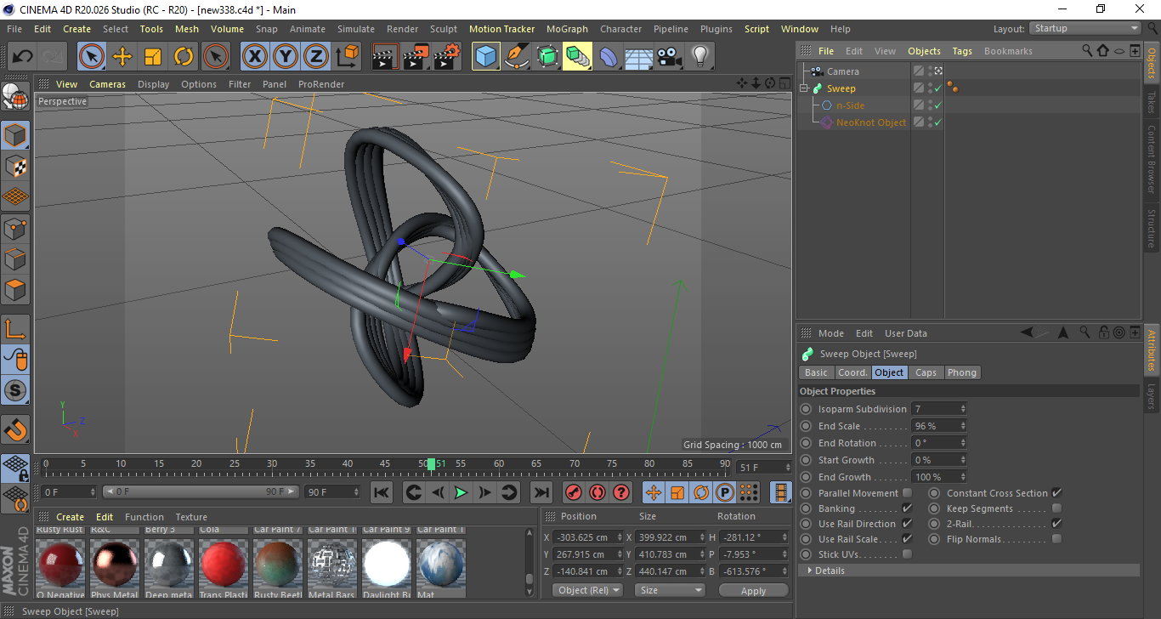Switch coordinate system icon
The image size is (1161, 619).
[x=347, y=57]
